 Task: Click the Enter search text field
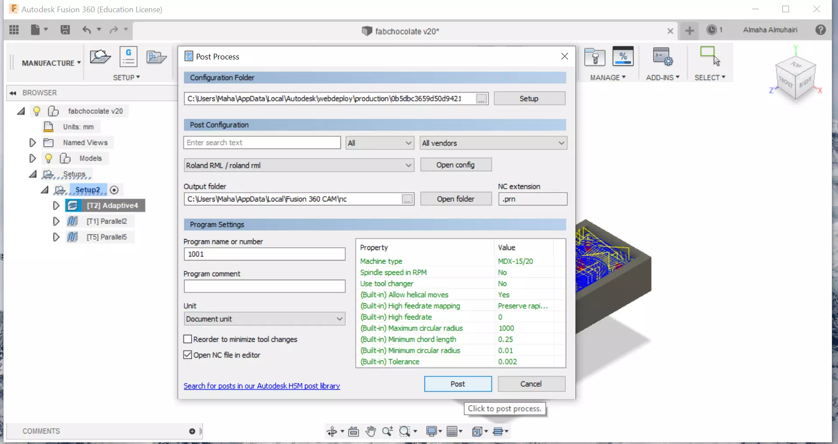(x=262, y=142)
